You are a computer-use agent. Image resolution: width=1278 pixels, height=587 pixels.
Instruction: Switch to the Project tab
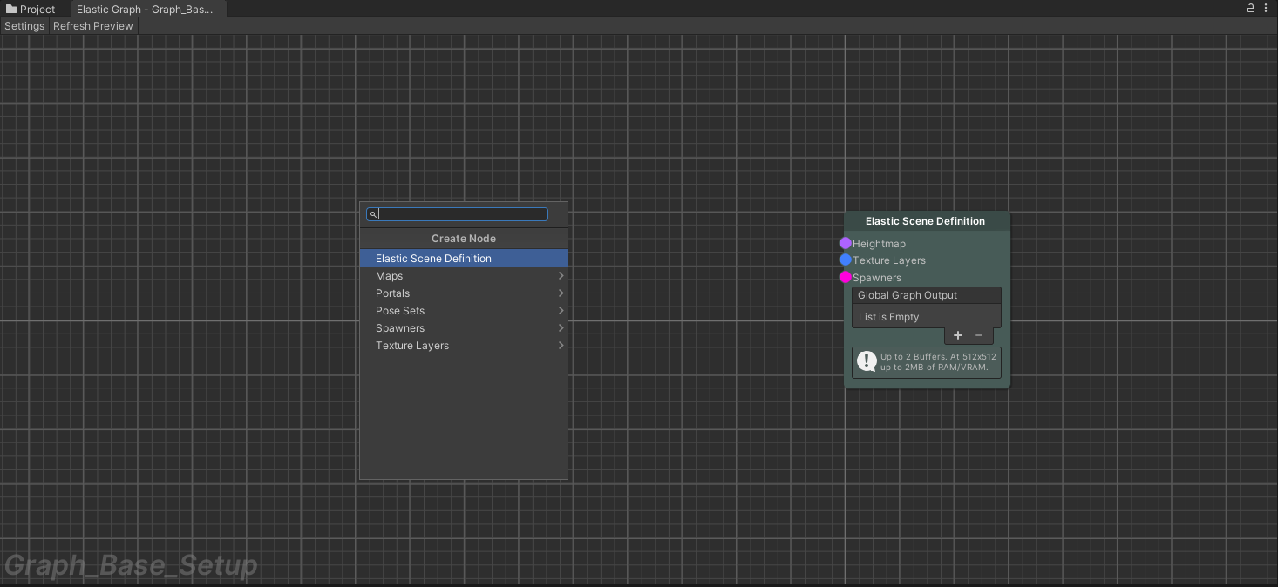31,9
